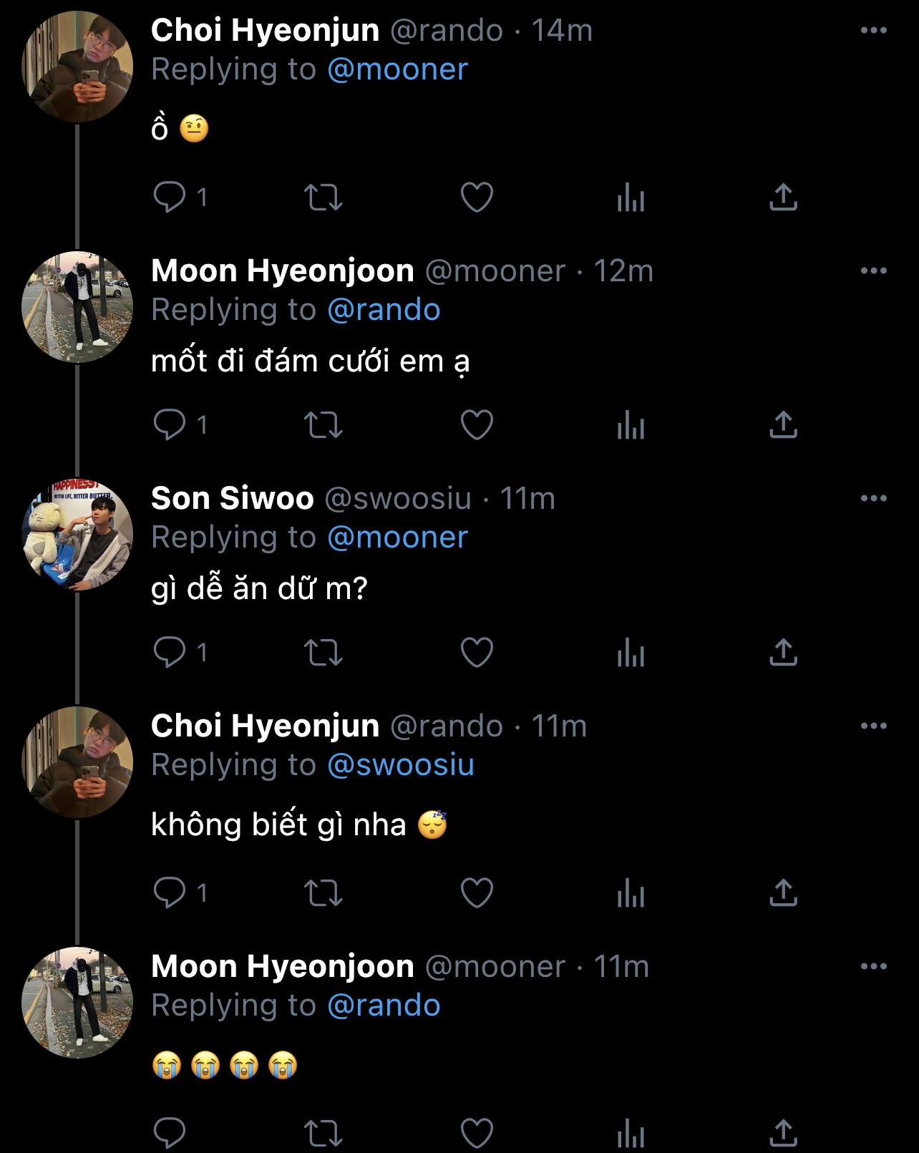This screenshot has height=1153, width=919.
Task: Open Moon Hyeonjoon's name on 12m tweet
Action: [x=283, y=271]
